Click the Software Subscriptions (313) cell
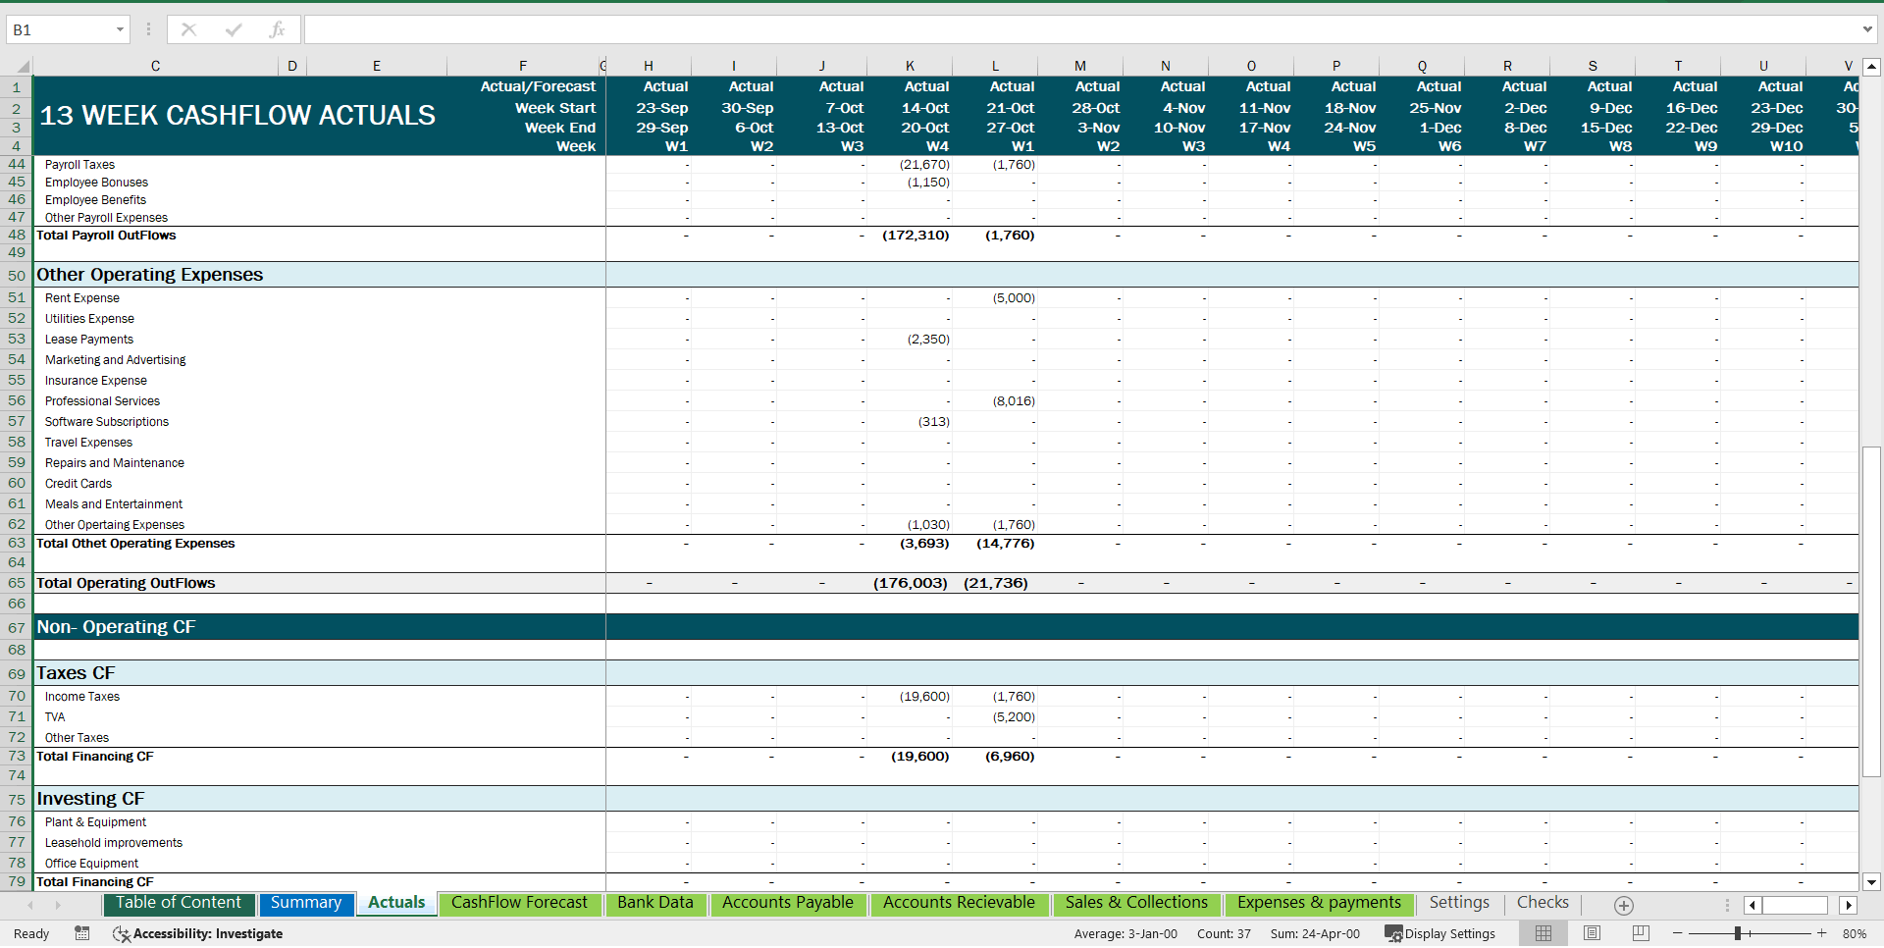Viewport: 1884px width, 948px height. (933, 422)
